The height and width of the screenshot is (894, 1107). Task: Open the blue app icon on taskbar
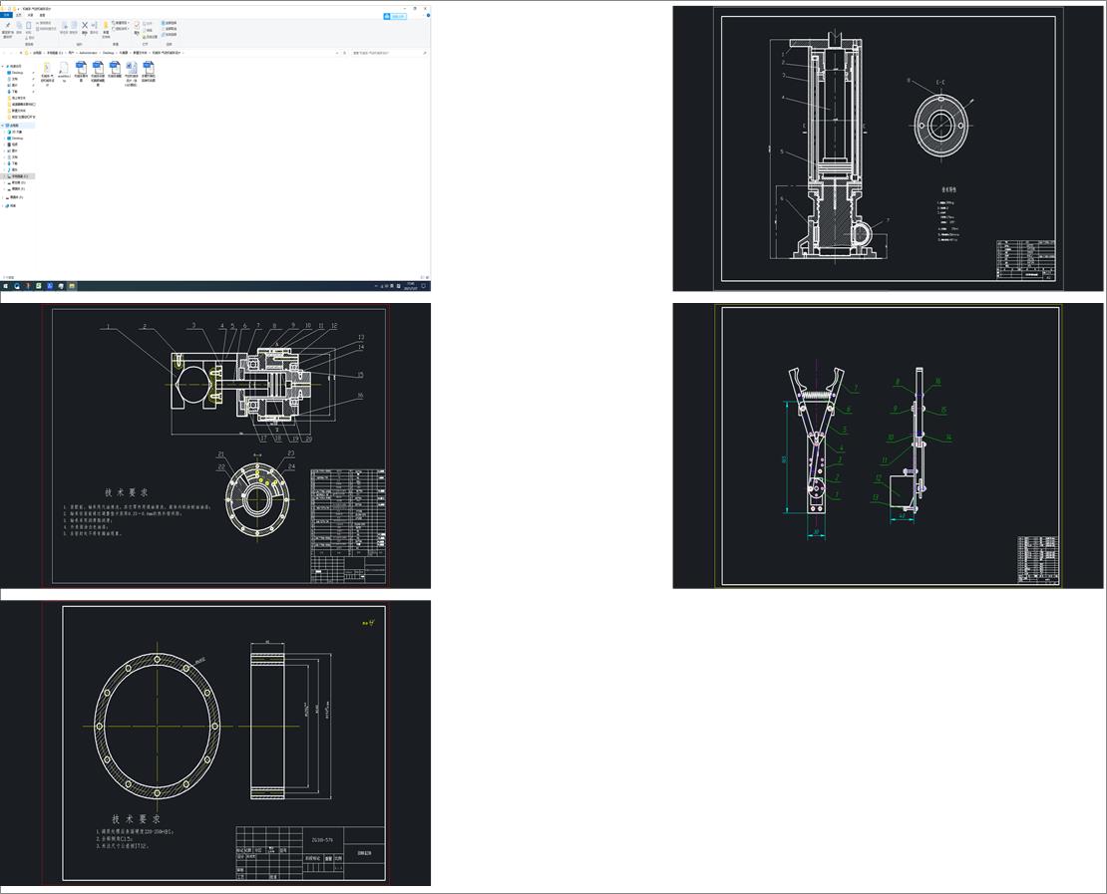click(x=50, y=286)
